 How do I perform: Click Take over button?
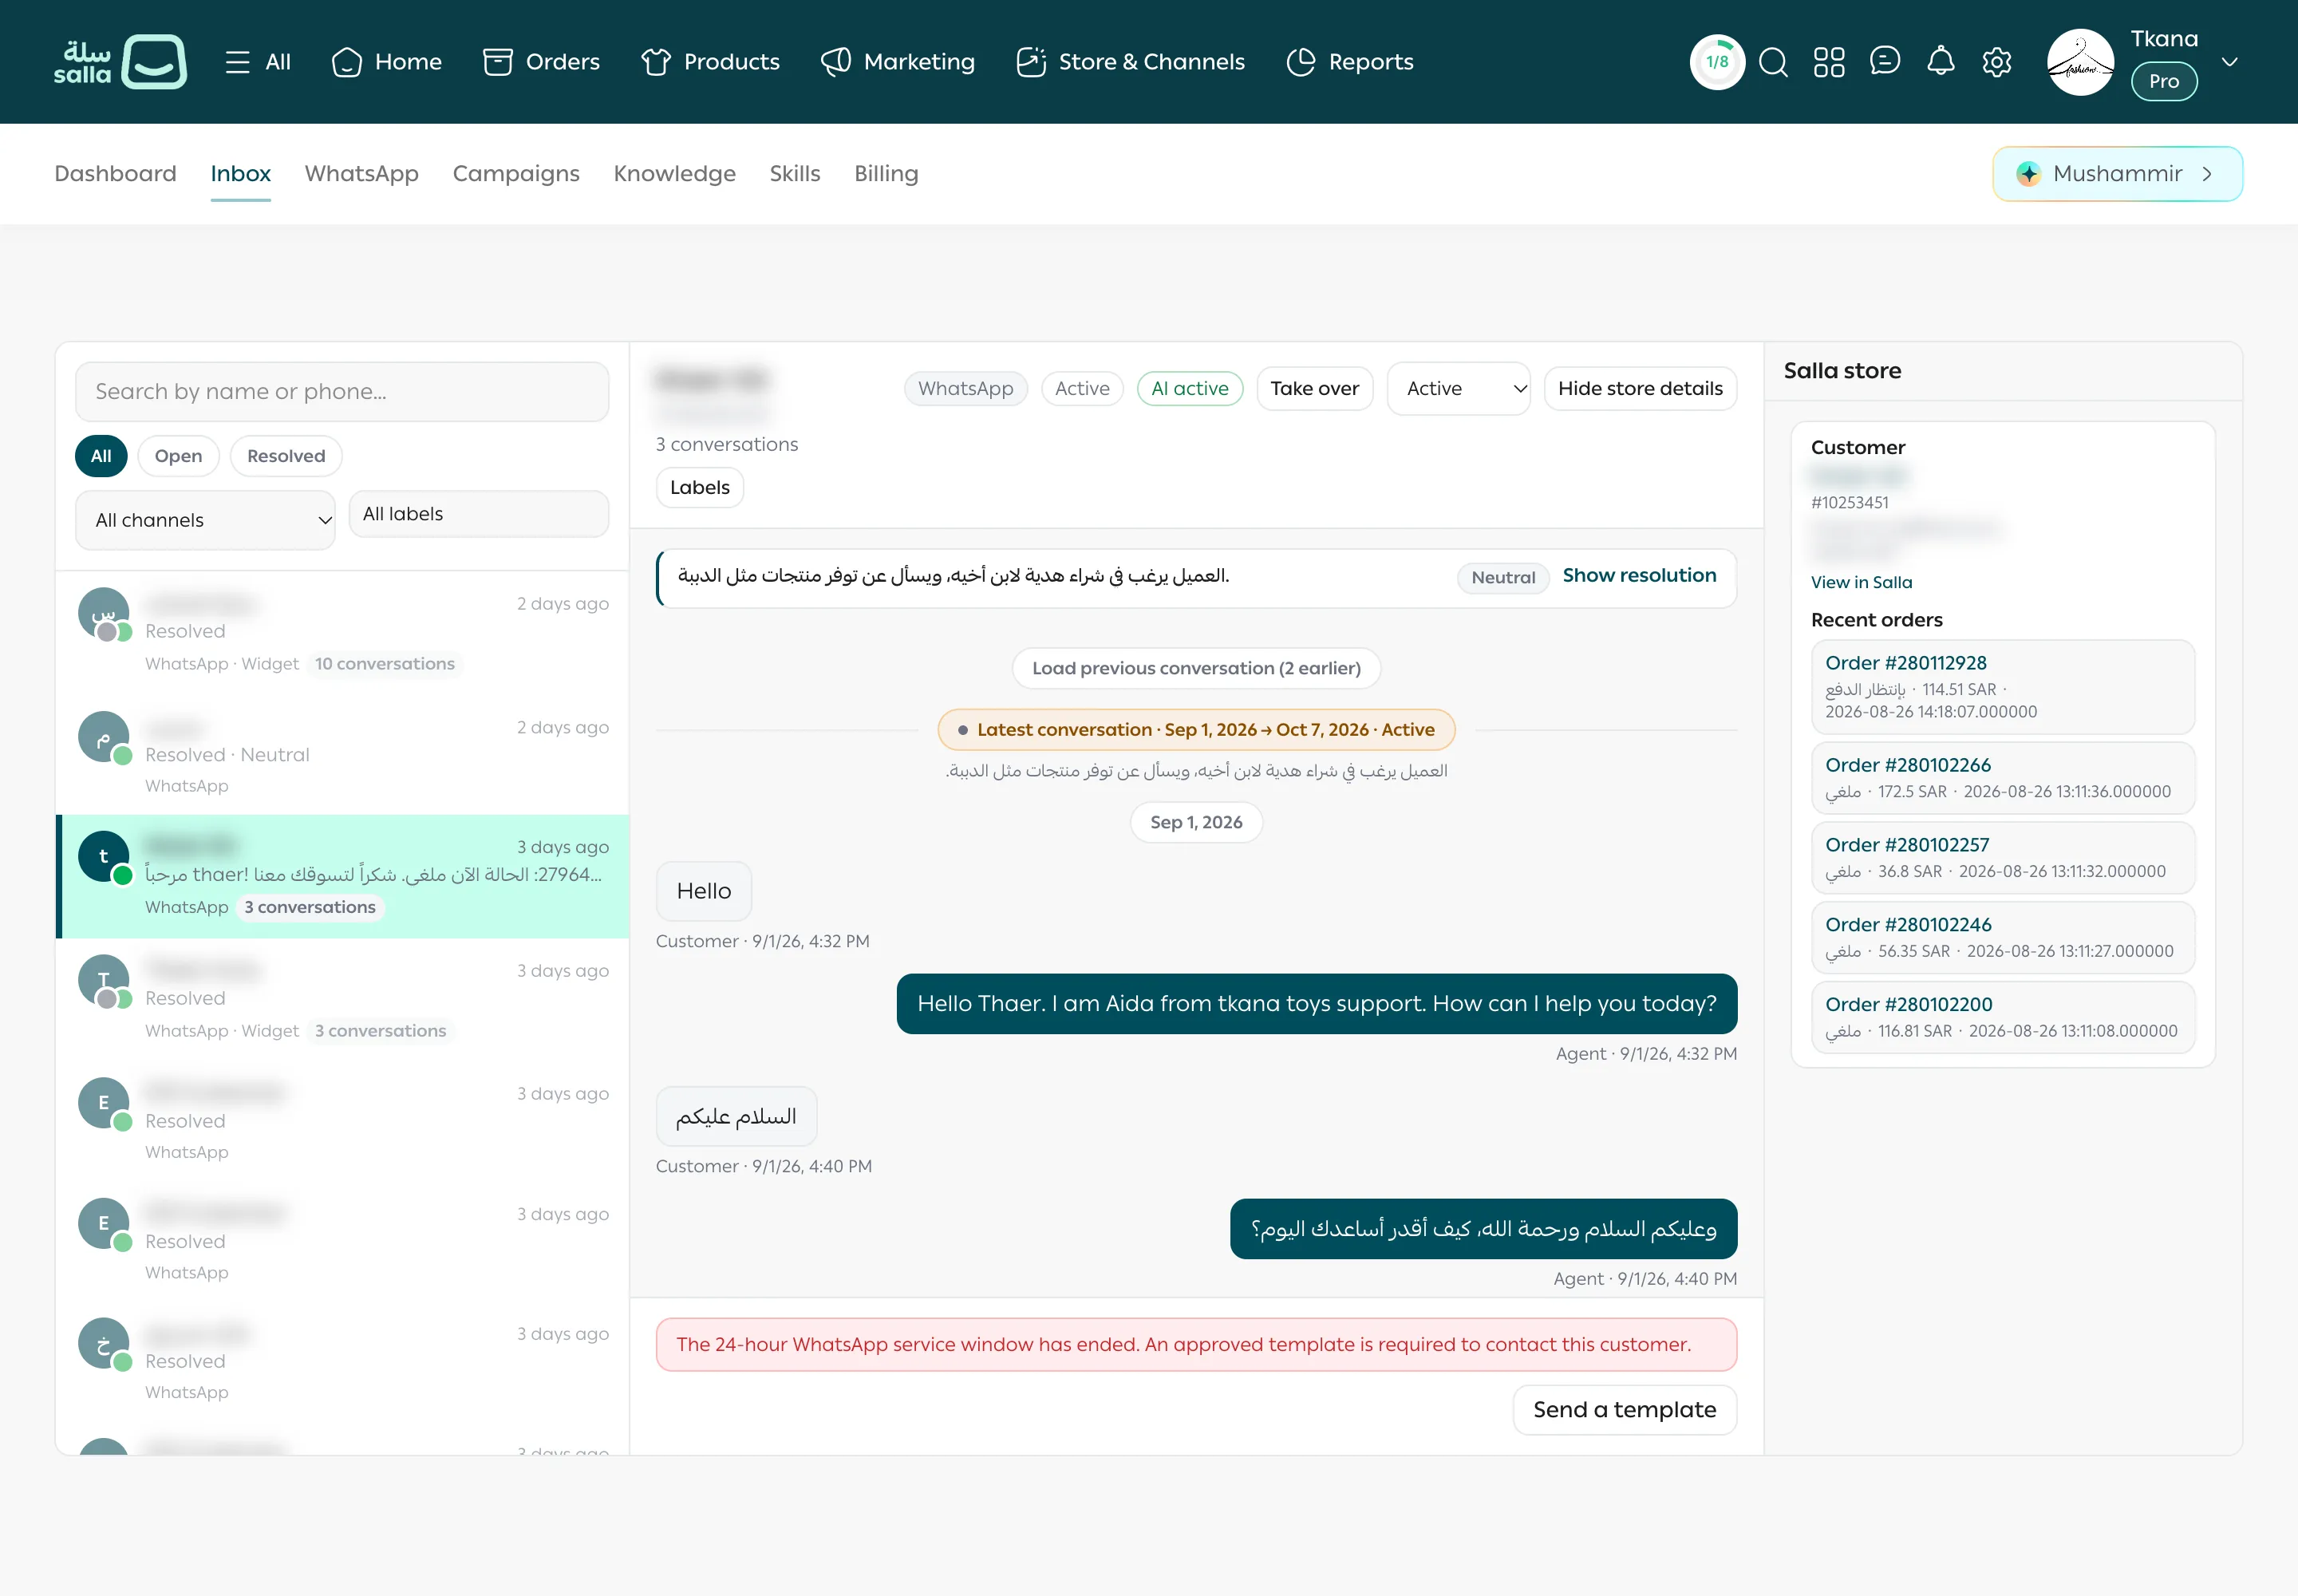tap(1315, 389)
